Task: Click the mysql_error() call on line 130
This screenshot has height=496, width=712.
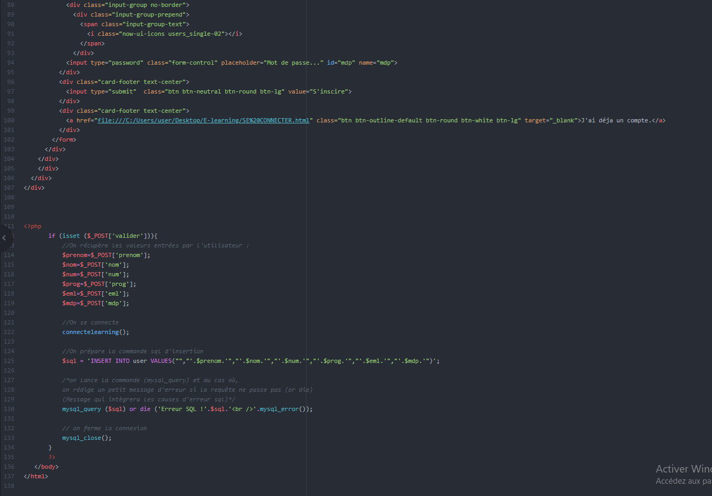Action: coord(278,408)
